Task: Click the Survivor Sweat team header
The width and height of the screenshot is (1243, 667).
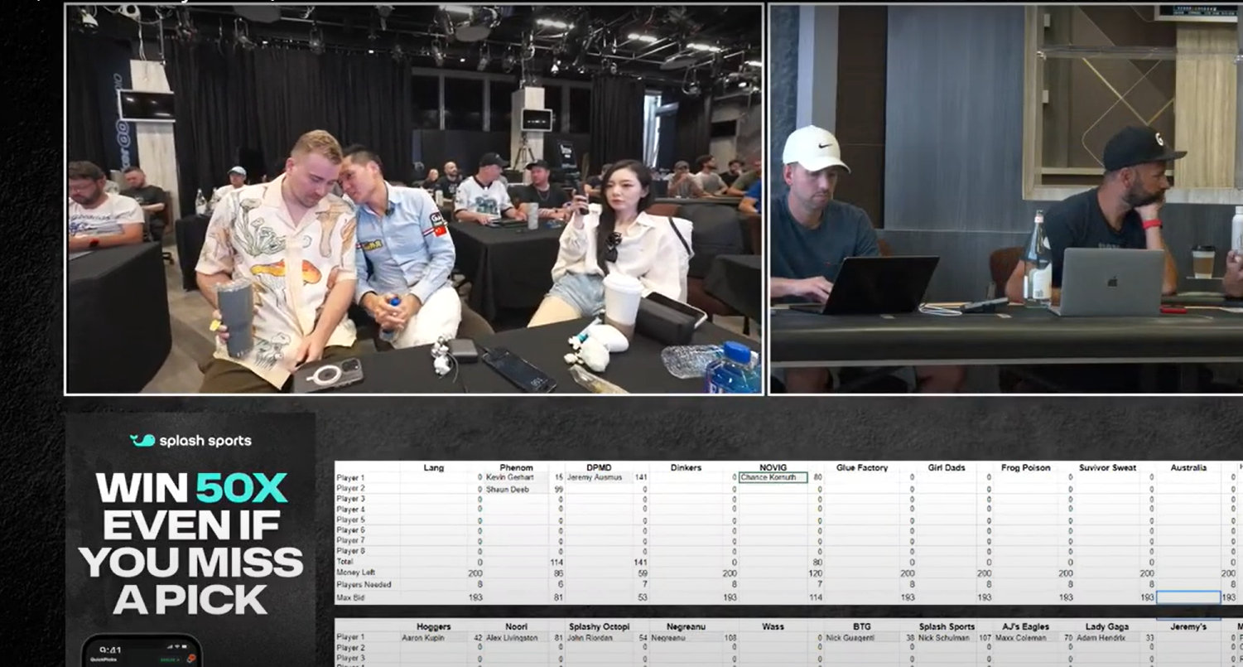Action: pyautogui.click(x=1107, y=467)
